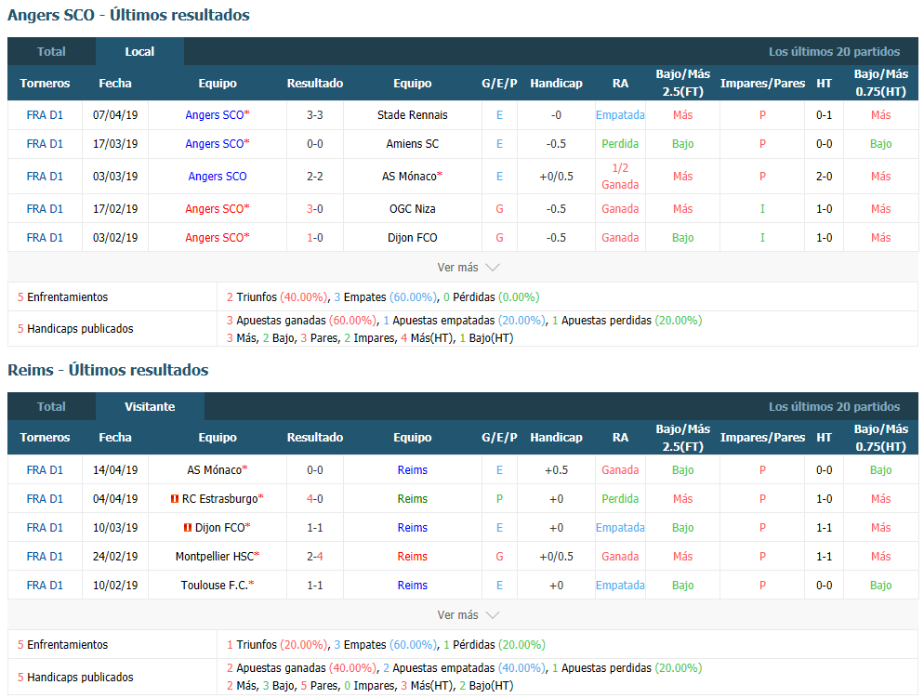Screen dimensions: 924x698
Task: Click the 3-3 result score
Action: tap(315, 115)
